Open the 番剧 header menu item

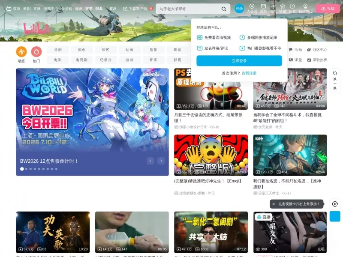point(27,9)
